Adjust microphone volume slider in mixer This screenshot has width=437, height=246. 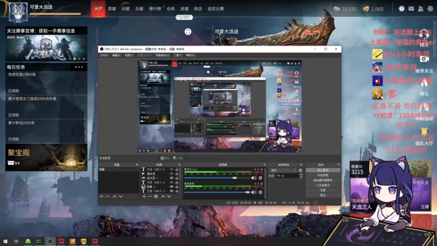pos(217,178)
